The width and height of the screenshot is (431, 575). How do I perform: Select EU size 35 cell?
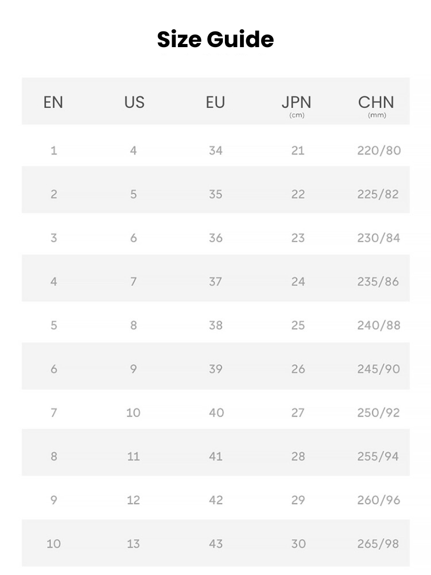click(x=216, y=194)
